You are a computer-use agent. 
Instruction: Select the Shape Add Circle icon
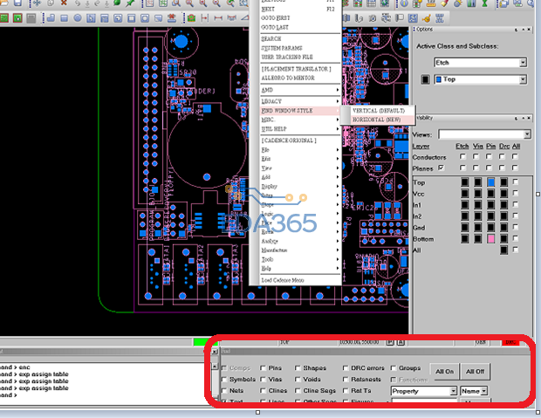pos(78,18)
